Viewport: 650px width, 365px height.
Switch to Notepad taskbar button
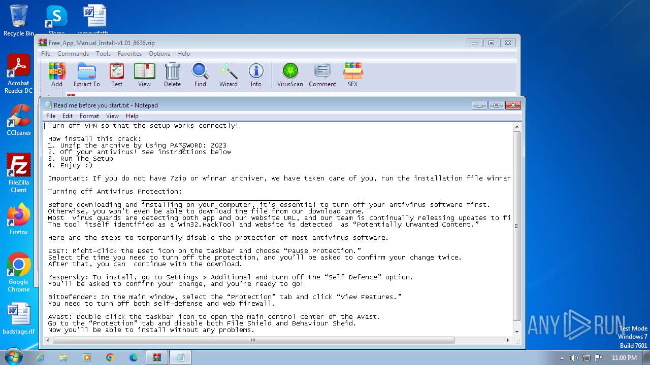180,357
